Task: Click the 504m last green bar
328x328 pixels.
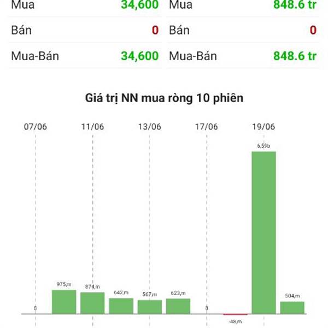Action: (x=292, y=308)
